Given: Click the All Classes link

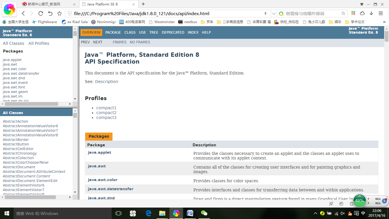Looking at the screenshot, I should [13, 43].
